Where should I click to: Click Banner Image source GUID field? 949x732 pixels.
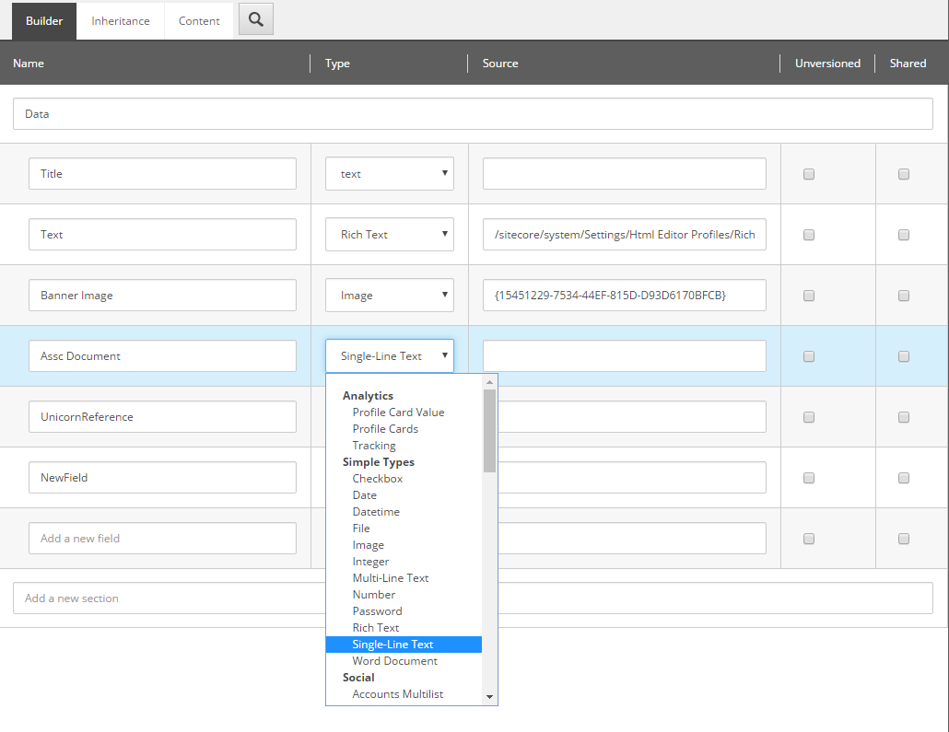coord(624,296)
